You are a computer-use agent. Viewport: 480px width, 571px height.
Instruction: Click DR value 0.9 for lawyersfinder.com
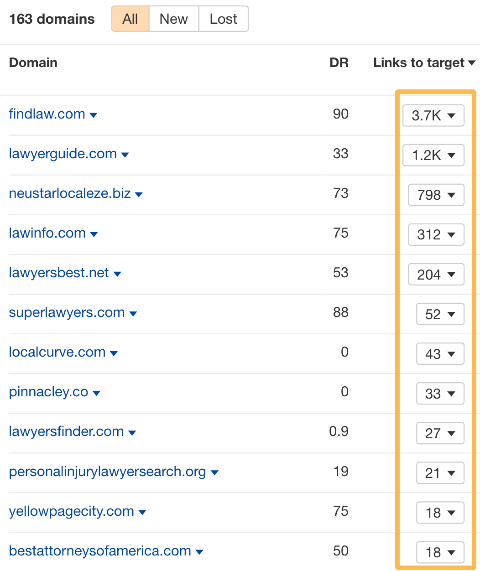339,431
